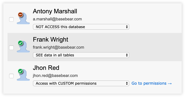Expand the 'Access with CUSTOM permissions' dropdown
This screenshot has height=97, width=185.
[x=81, y=83]
